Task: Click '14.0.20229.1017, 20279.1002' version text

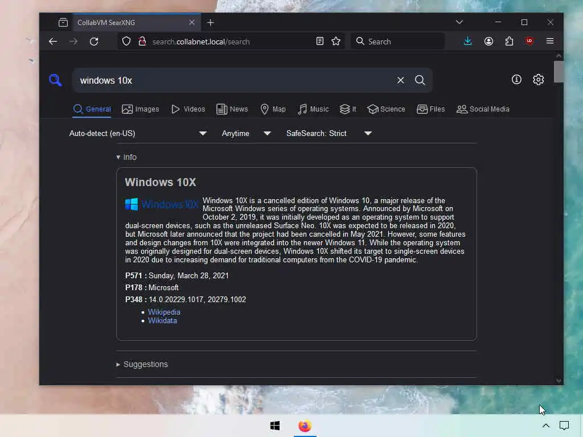Action: (x=198, y=299)
